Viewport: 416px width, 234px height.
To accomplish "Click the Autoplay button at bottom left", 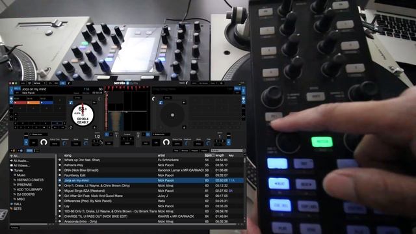I will click(14, 227).
